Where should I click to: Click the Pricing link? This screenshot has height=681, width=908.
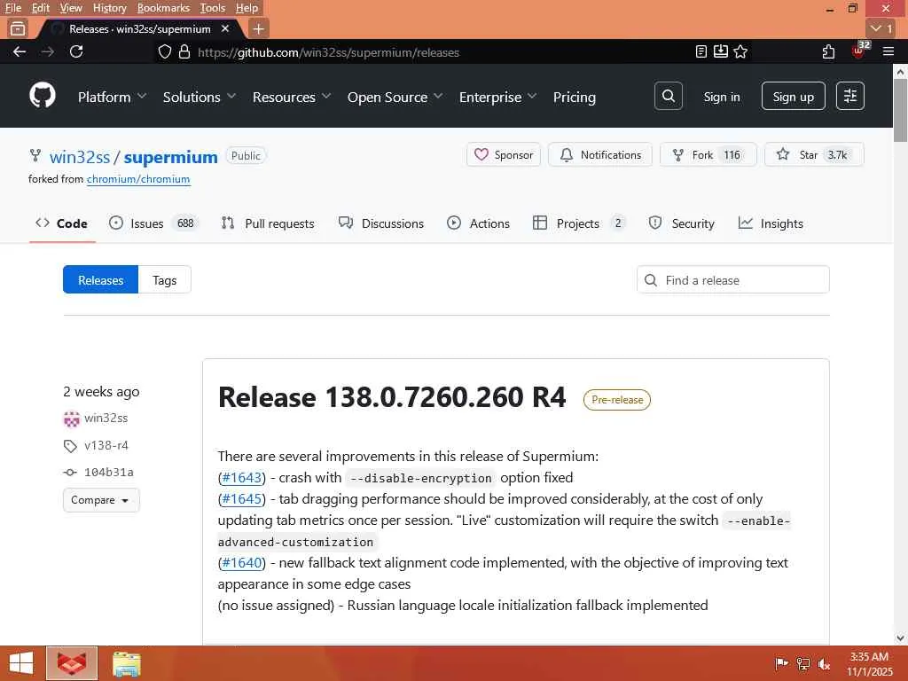click(x=575, y=98)
